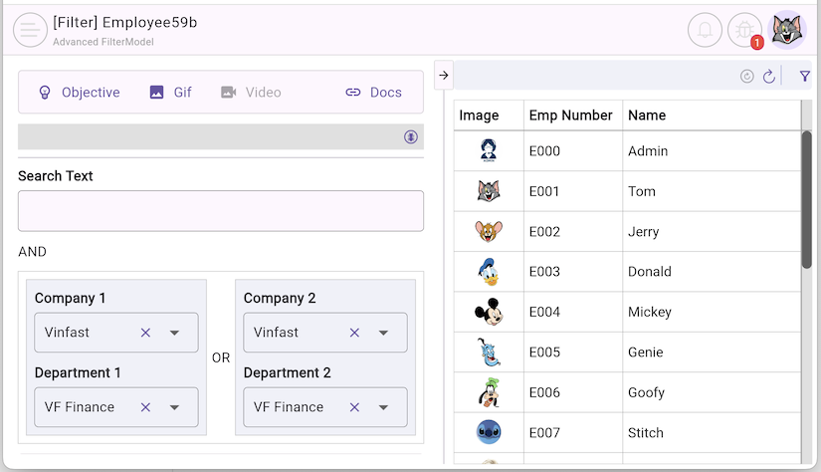This screenshot has height=472, width=821.
Task: Open the Tom cat user avatar
Action: click(x=787, y=30)
